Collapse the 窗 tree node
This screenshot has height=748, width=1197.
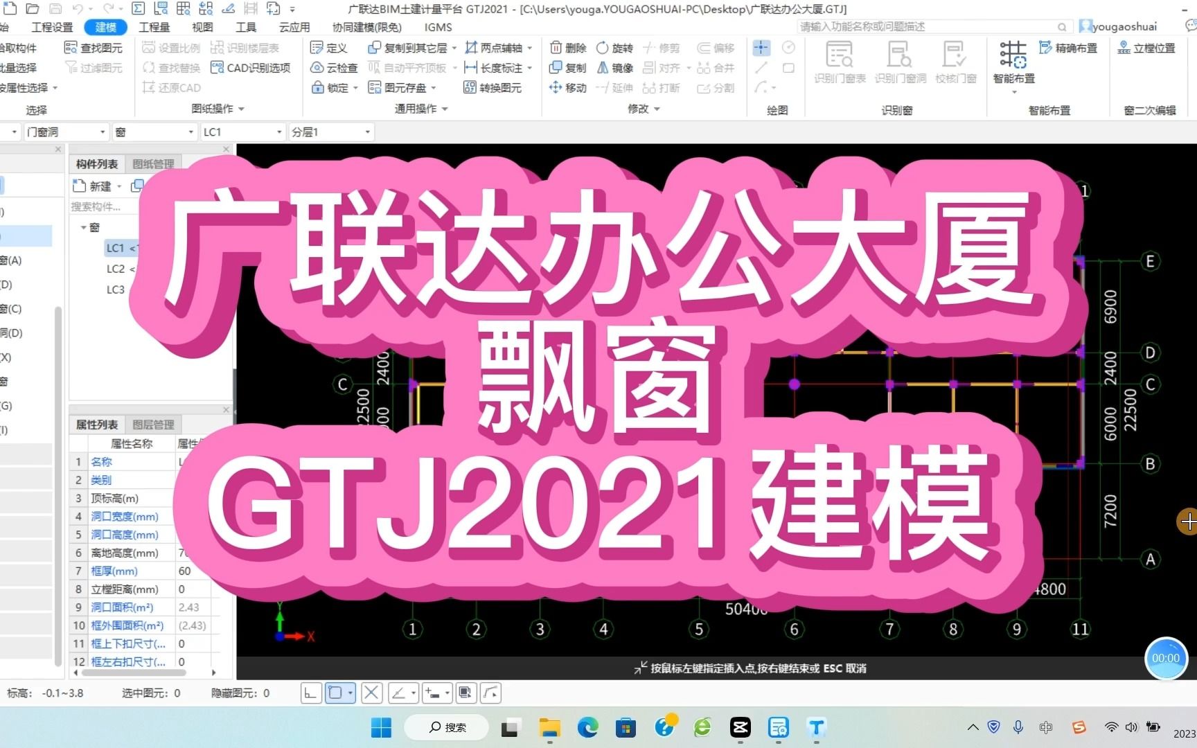pyautogui.click(x=84, y=227)
